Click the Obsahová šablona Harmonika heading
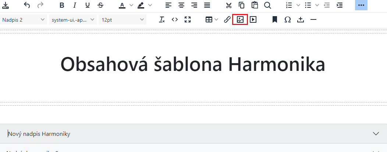Screen dimensions: 387x152 (193, 65)
